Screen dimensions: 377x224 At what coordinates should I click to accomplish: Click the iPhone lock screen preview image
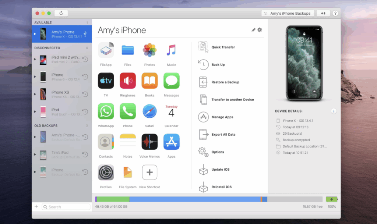tap(304, 63)
